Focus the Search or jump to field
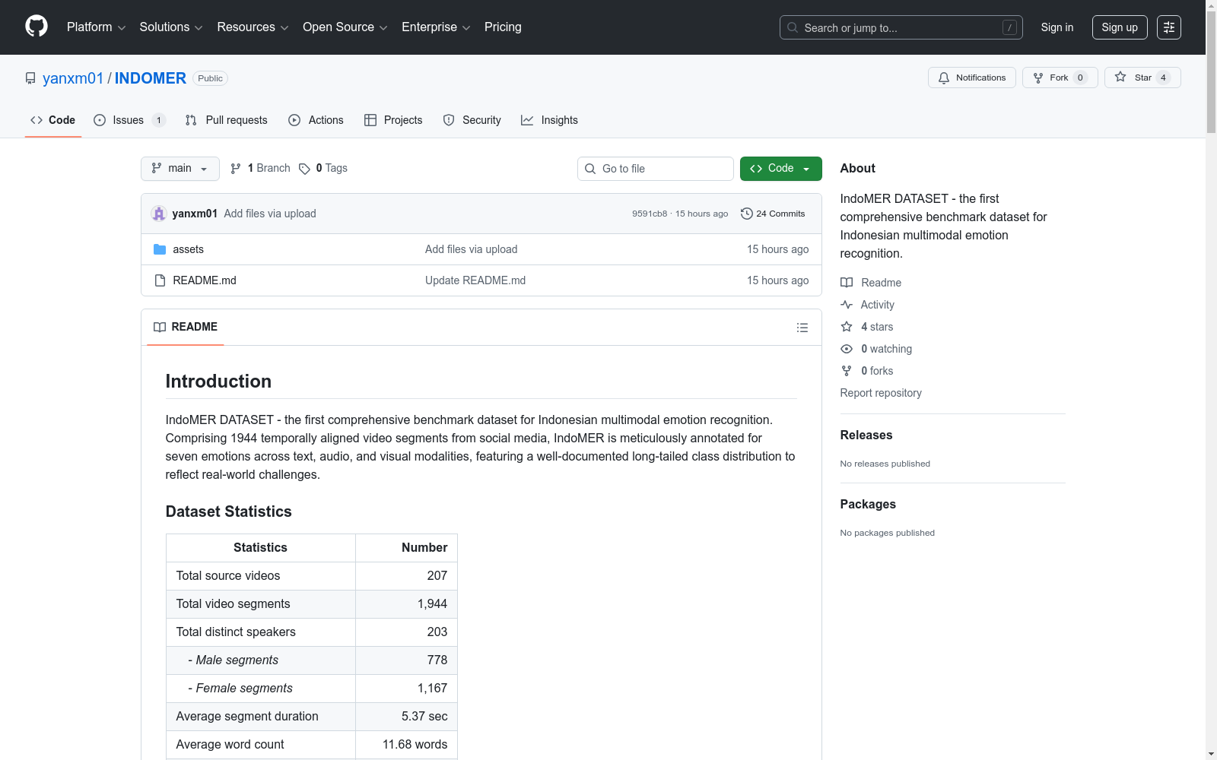 901,27
